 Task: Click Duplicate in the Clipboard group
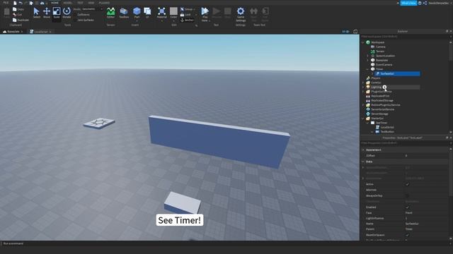click(x=21, y=20)
